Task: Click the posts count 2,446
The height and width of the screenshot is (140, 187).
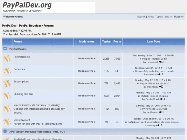Action: [117, 83]
